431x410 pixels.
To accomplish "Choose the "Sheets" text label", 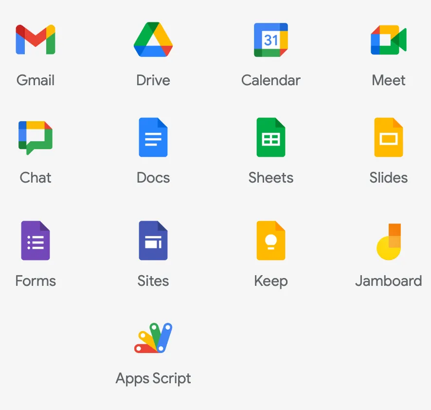I will click(x=271, y=177).
